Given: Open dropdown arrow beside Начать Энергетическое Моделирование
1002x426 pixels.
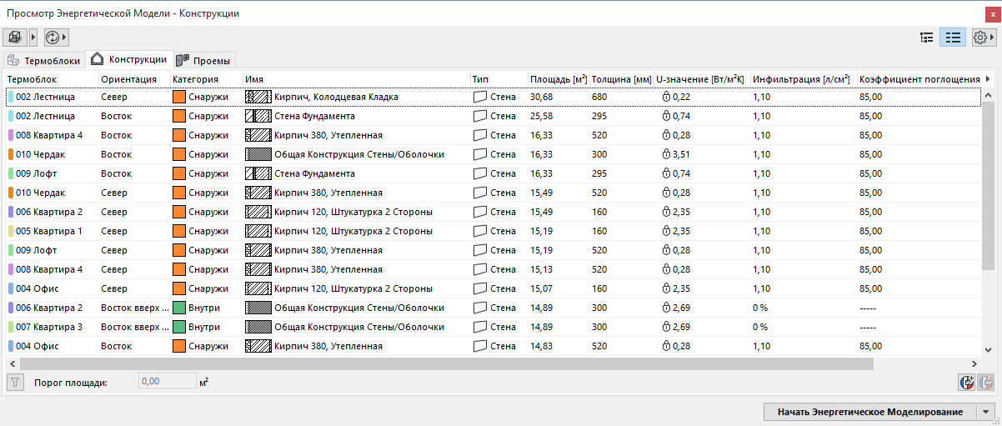Looking at the screenshot, I should (987, 412).
